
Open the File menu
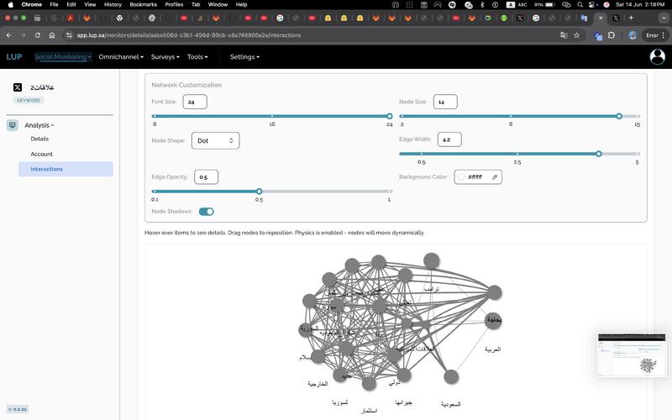pyautogui.click(x=54, y=5)
